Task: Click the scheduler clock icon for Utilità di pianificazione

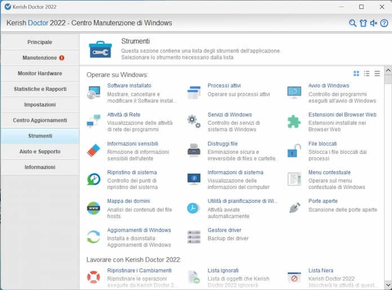Action: pyautogui.click(x=193, y=208)
